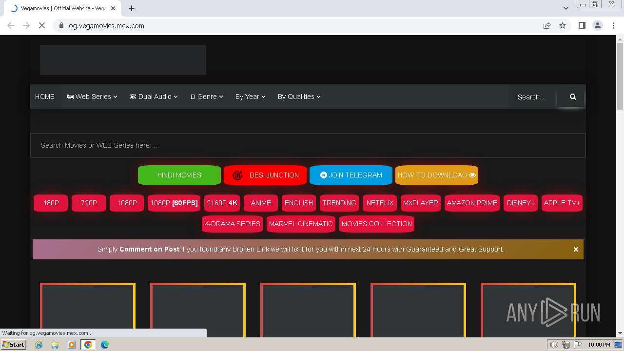This screenshot has height=351, width=624.
Task: Open media player from the taskbar
Action: pyautogui.click(x=72, y=345)
